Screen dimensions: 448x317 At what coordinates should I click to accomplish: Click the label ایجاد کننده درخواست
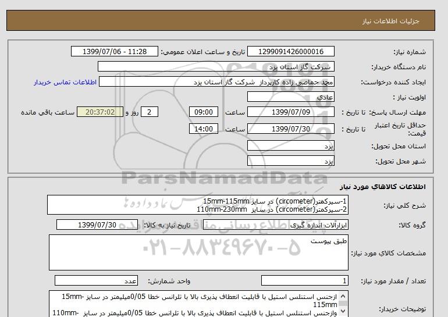[393, 82]
